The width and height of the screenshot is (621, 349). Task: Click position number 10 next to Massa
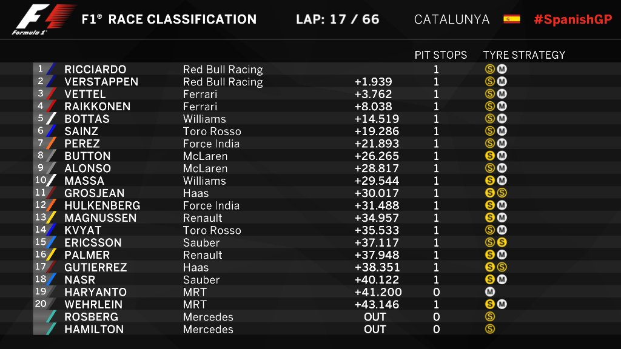(x=41, y=180)
